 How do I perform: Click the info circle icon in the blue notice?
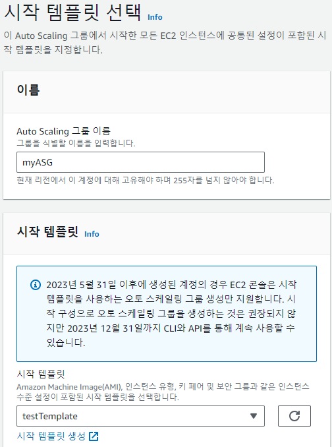(x=36, y=285)
